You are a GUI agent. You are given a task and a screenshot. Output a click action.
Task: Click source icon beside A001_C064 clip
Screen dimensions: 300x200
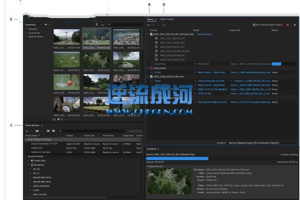point(157,43)
